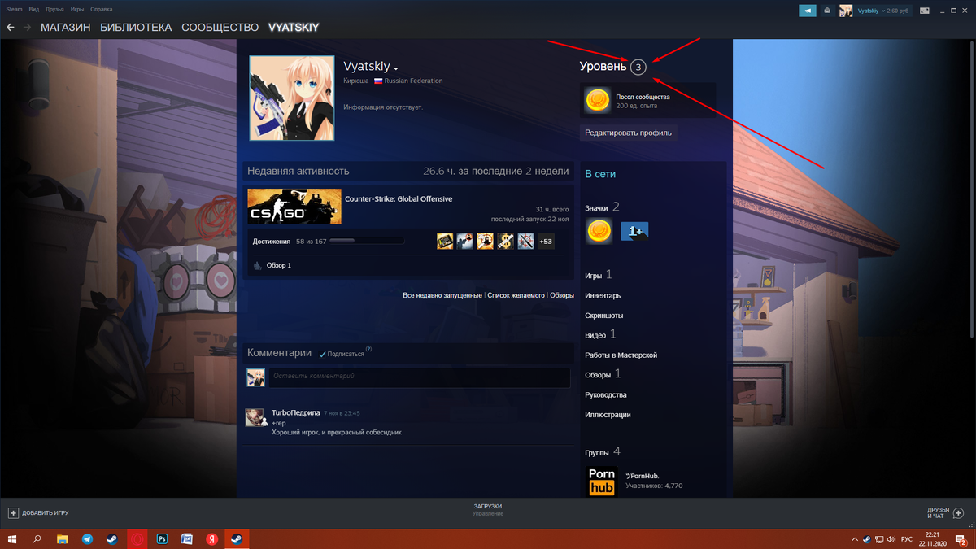This screenshot has width=976, height=549.
Task: Open the Уровень 3 level badge
Action: pos(638,67)
